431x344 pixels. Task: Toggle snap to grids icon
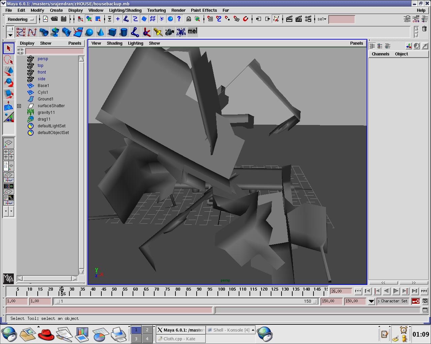point(210,19)
